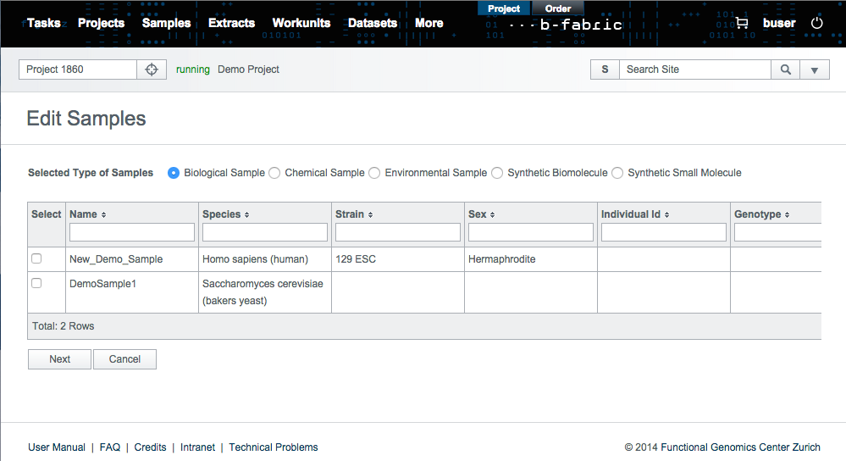Open the FAQ link
846x461 pixels.
click(x=110, y=447)
